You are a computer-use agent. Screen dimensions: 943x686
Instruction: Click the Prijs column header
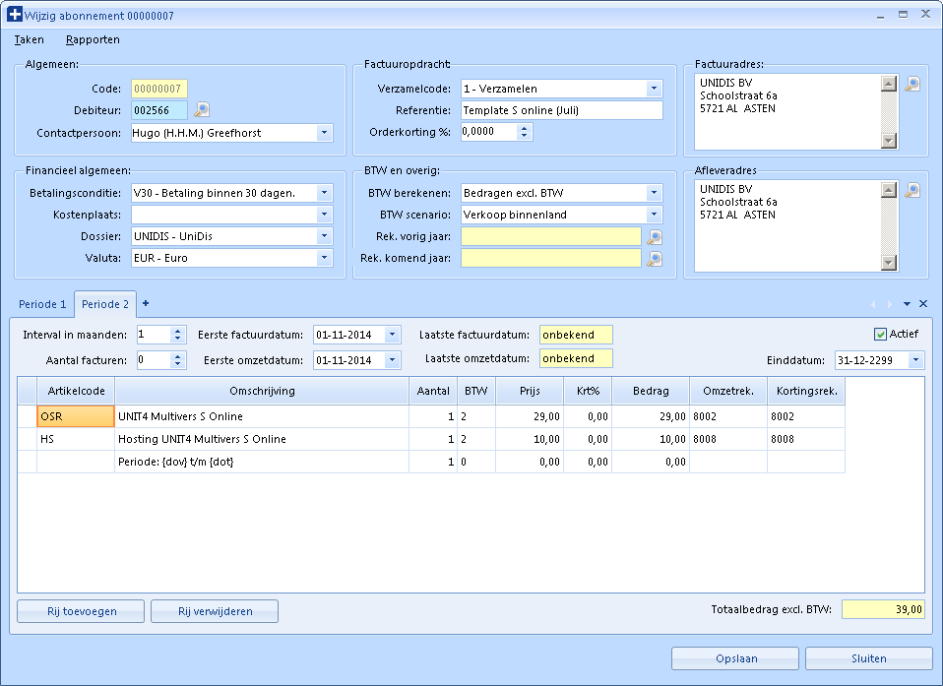pyautogui.click(x=530, y=391)
